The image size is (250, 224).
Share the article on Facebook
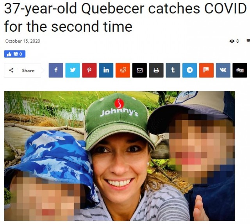(56, 70)
